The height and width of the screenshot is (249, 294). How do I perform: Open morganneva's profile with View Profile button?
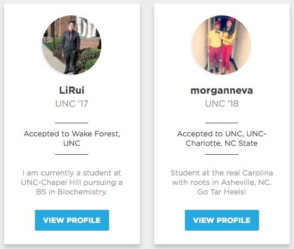222,220
